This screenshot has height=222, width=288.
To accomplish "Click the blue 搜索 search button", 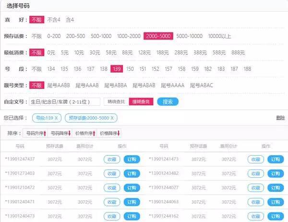I will 168,102.
